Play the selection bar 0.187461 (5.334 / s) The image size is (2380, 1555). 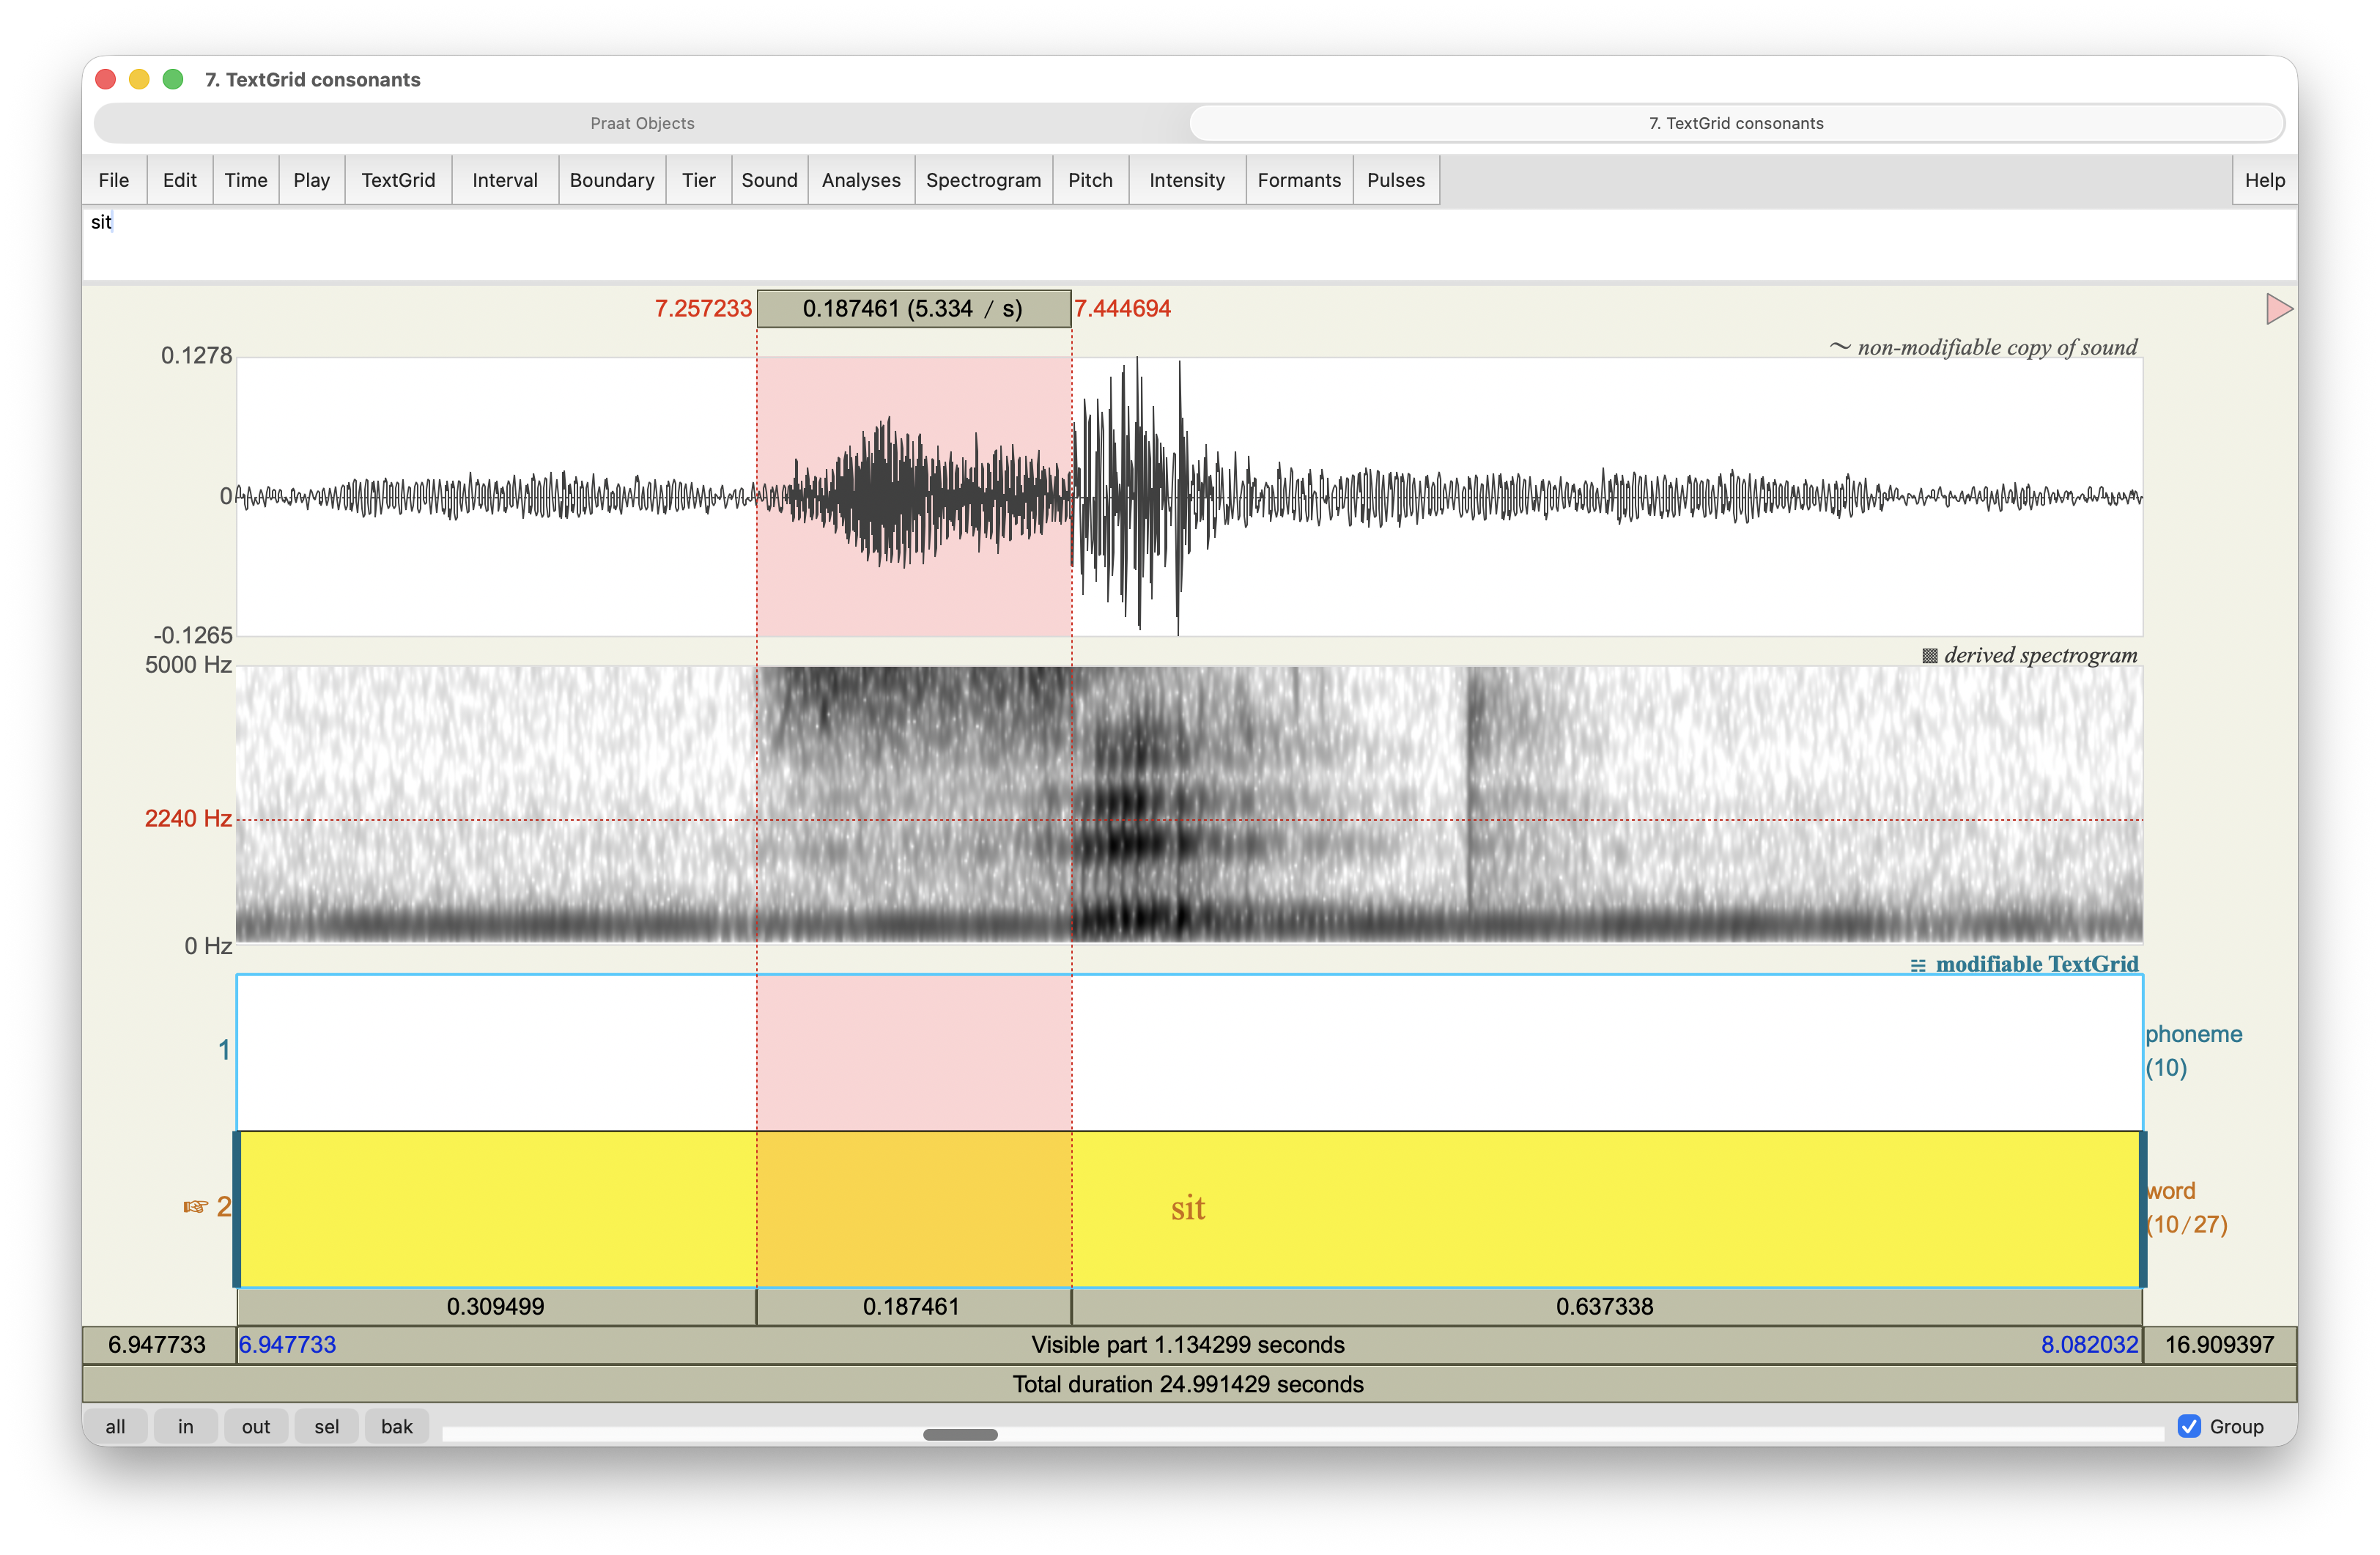[914, 309]
